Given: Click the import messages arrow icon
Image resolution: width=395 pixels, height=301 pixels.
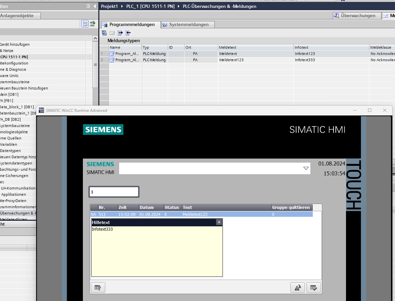Looking at the screenshot, I should tap(128, 33).
